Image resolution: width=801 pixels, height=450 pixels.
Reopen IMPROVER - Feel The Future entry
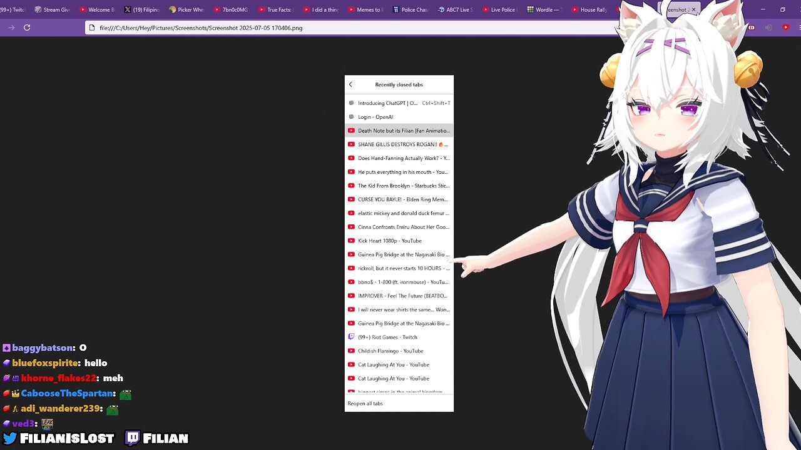click(399, 296)
